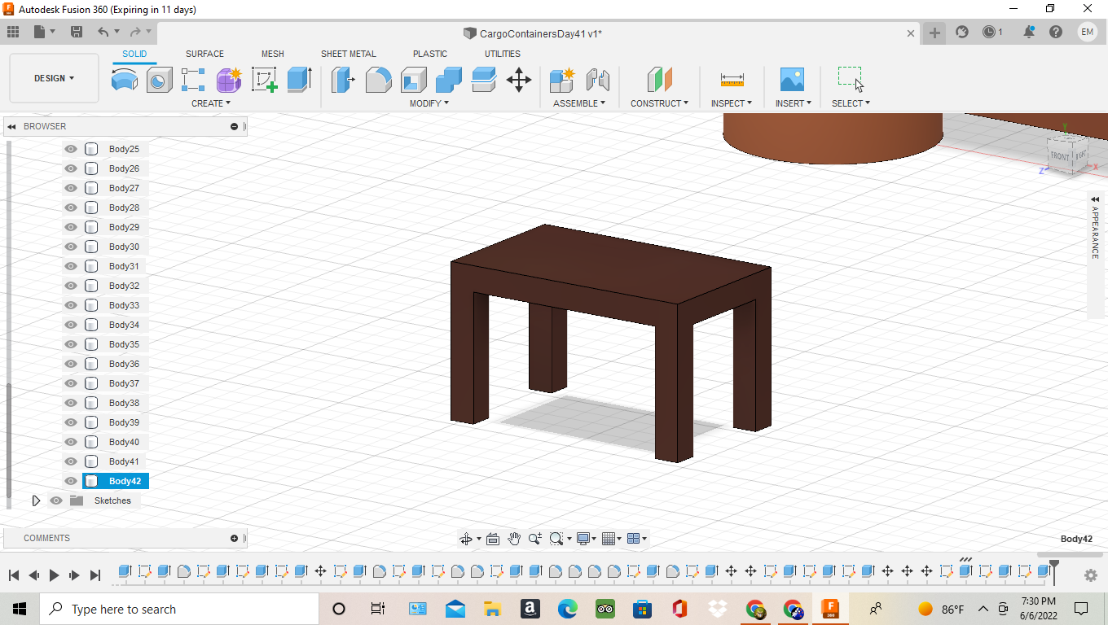Click the SOLID tab

tap(134, 54)
